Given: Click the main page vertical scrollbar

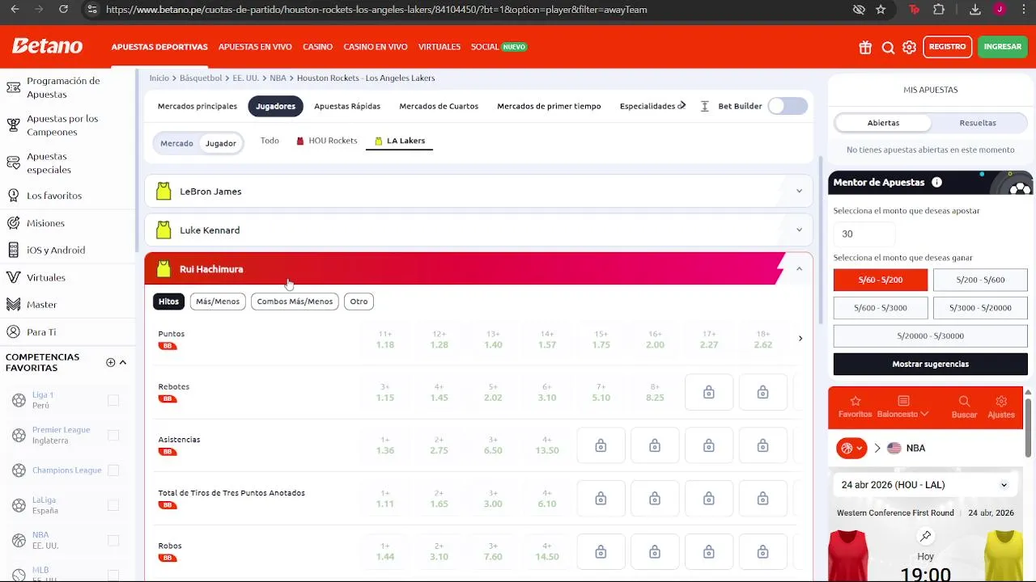Looking at the screenshot, I should [820, 240].
